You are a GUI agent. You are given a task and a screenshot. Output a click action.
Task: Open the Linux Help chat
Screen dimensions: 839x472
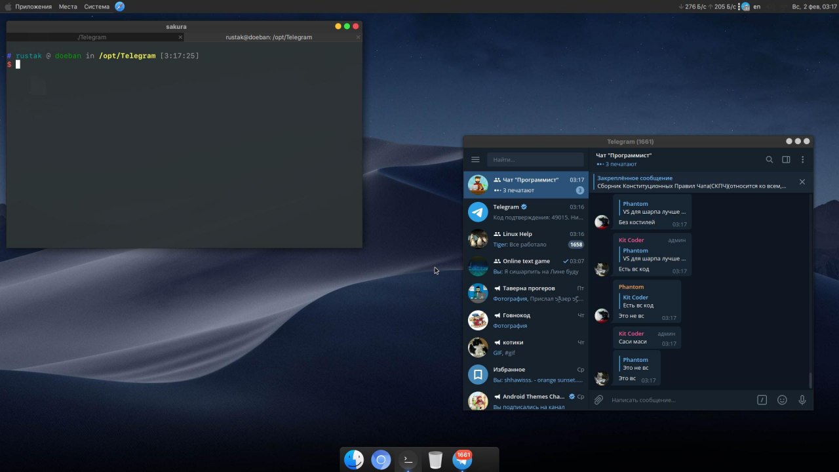[x=526, y=239]
